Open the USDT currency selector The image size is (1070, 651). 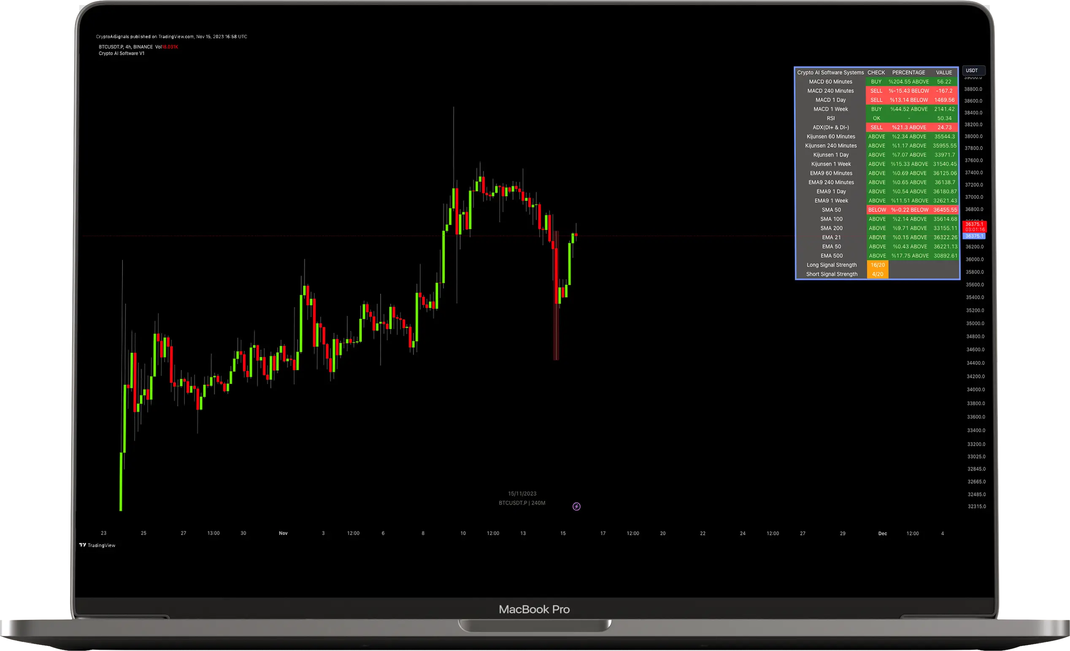click(x=973, y=70)
